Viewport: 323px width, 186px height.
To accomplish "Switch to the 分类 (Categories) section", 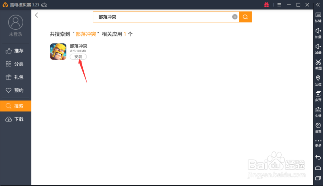I will pyautogui.click(x=16, y=64).
